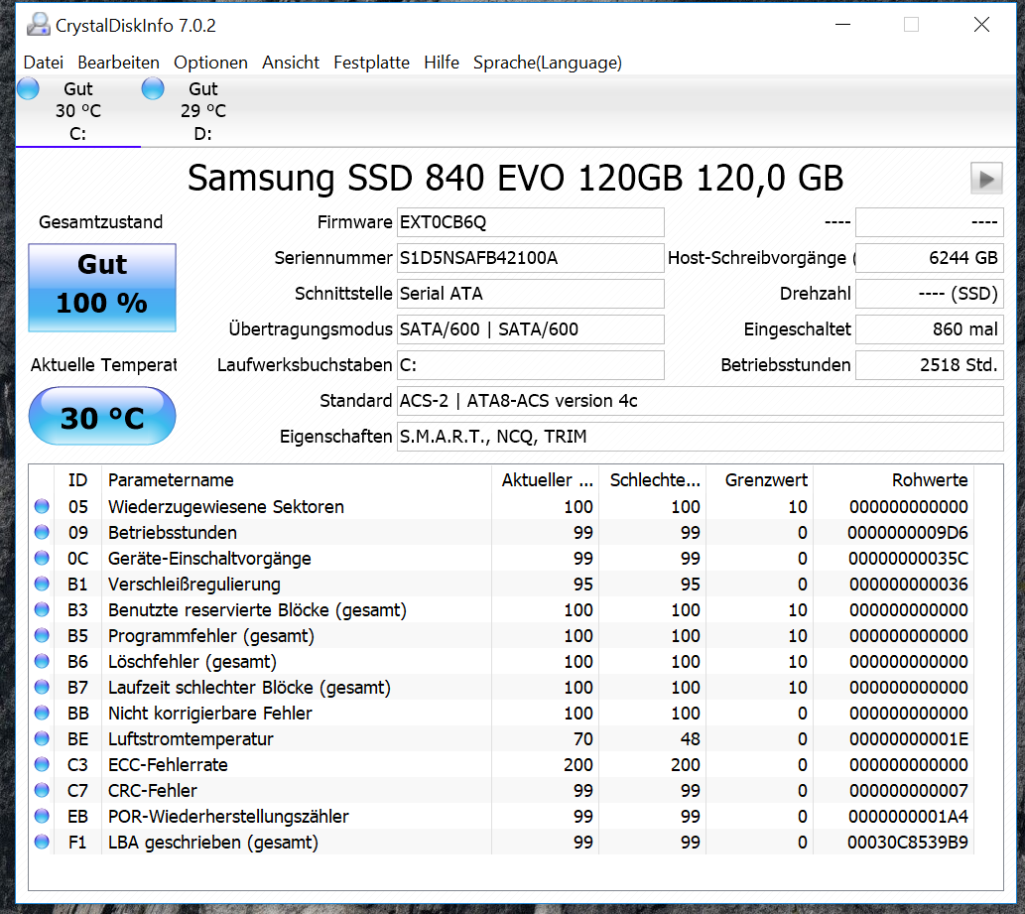Minimize the CrystalDiskInfo window
The image size is (1025, 914).
tap(842, 25)
